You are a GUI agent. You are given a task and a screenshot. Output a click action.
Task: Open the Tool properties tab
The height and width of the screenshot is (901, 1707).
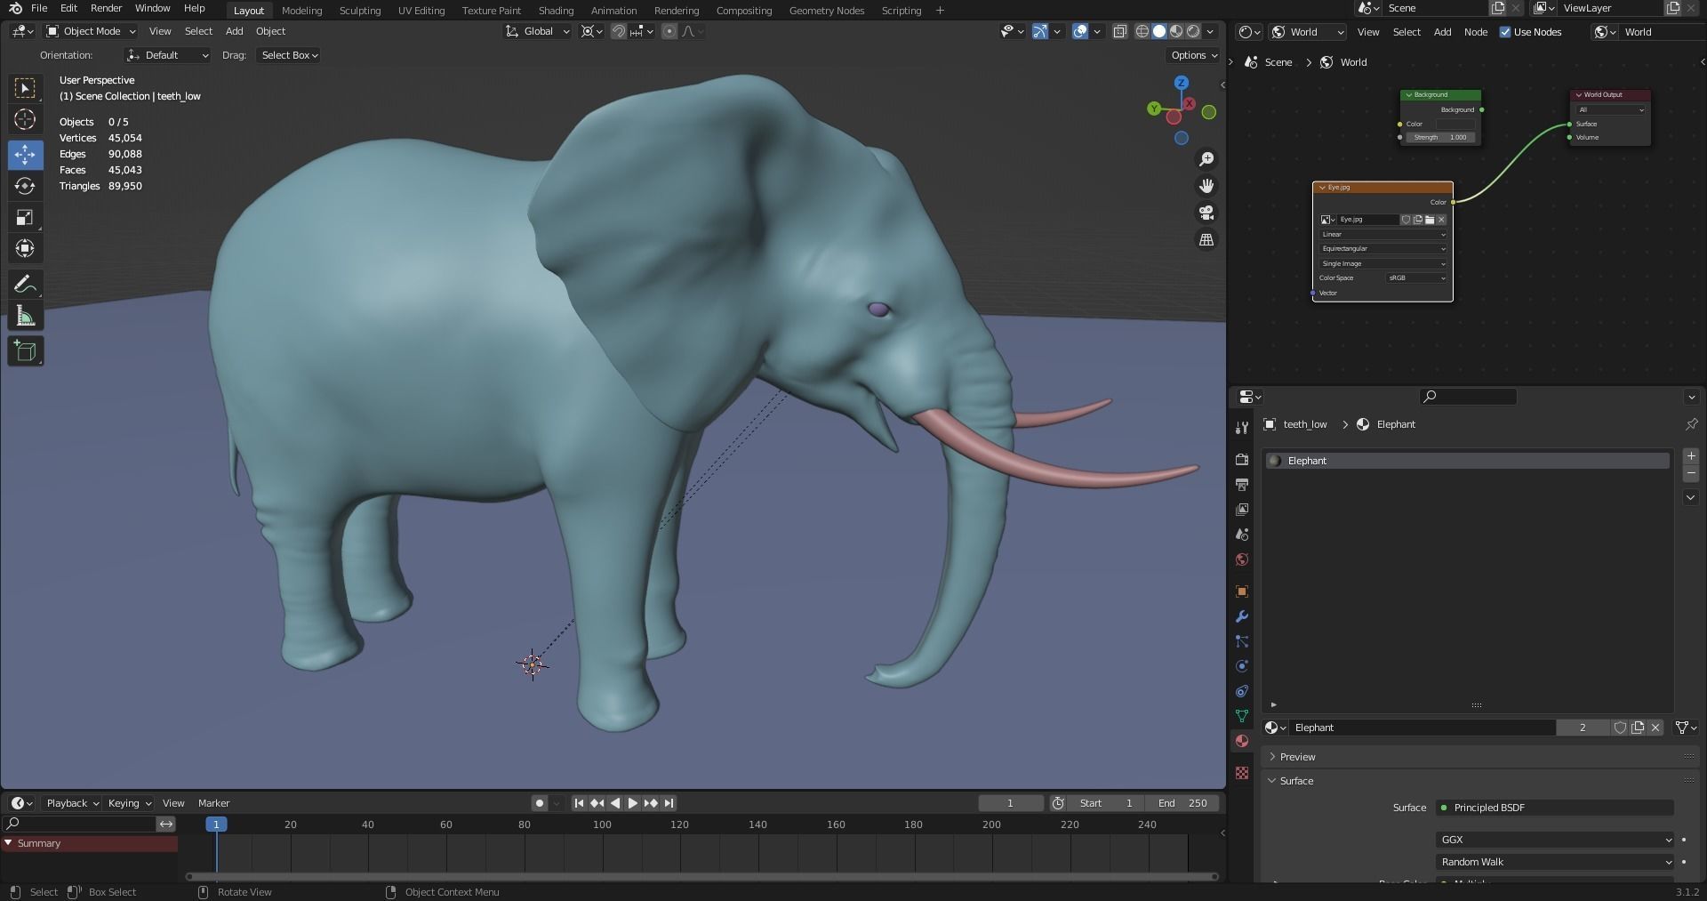[1242, 428]
